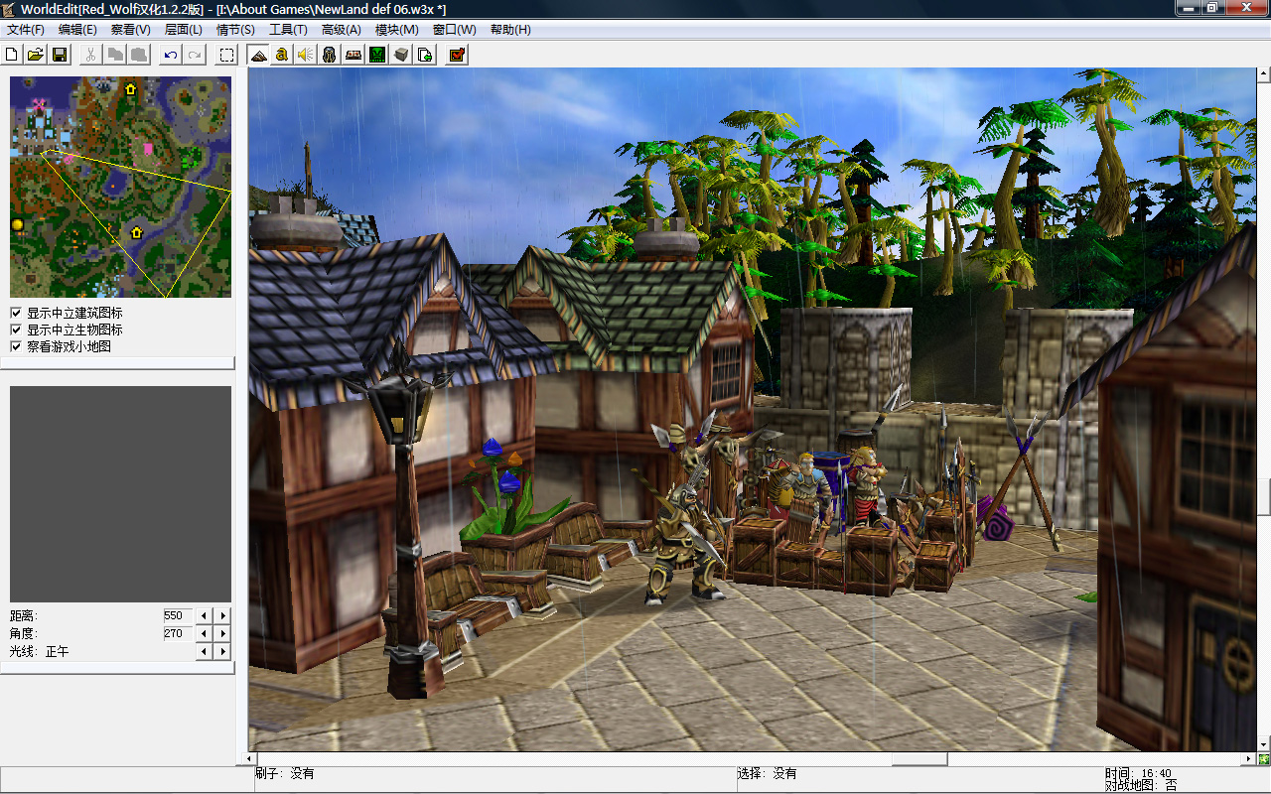1271x794 pixels.
Task: Click the 时间: 16:40 status text
Action: [x=1139, y=773]
